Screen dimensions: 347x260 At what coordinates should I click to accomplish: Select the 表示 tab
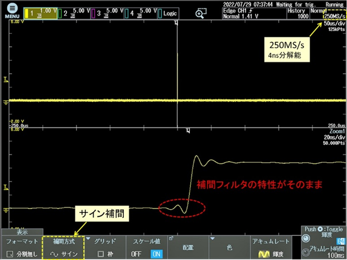(x=23, y=232)
